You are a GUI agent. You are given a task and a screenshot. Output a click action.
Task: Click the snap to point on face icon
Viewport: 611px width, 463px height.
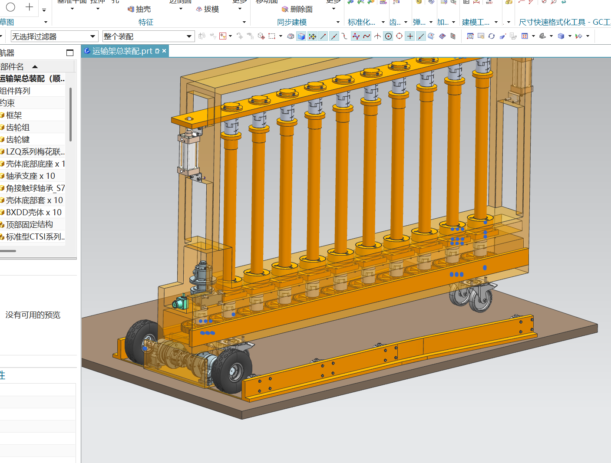pos(431,36)
